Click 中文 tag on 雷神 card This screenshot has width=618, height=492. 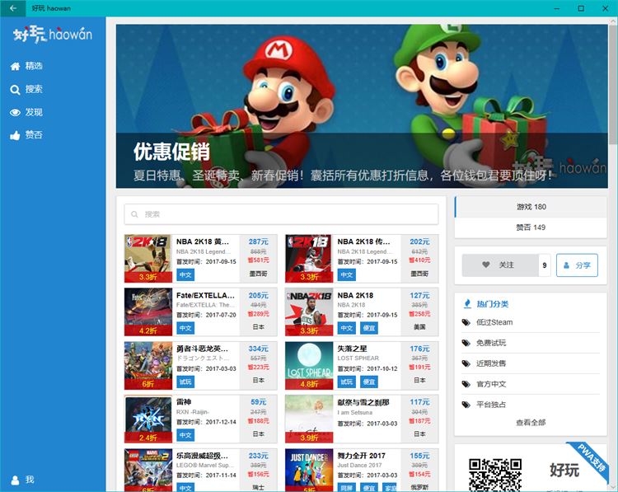coord(185,435)
